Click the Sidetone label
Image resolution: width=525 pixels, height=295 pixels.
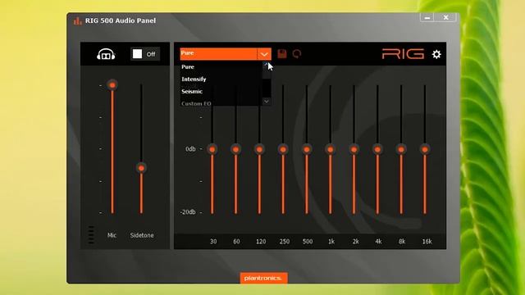tap(142, 235)
